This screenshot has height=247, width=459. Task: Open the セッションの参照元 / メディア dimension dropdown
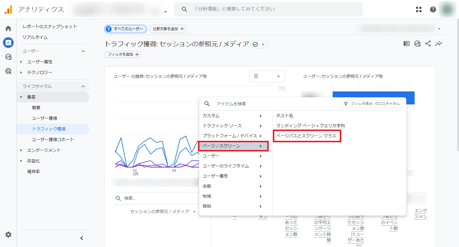point(163,212)
